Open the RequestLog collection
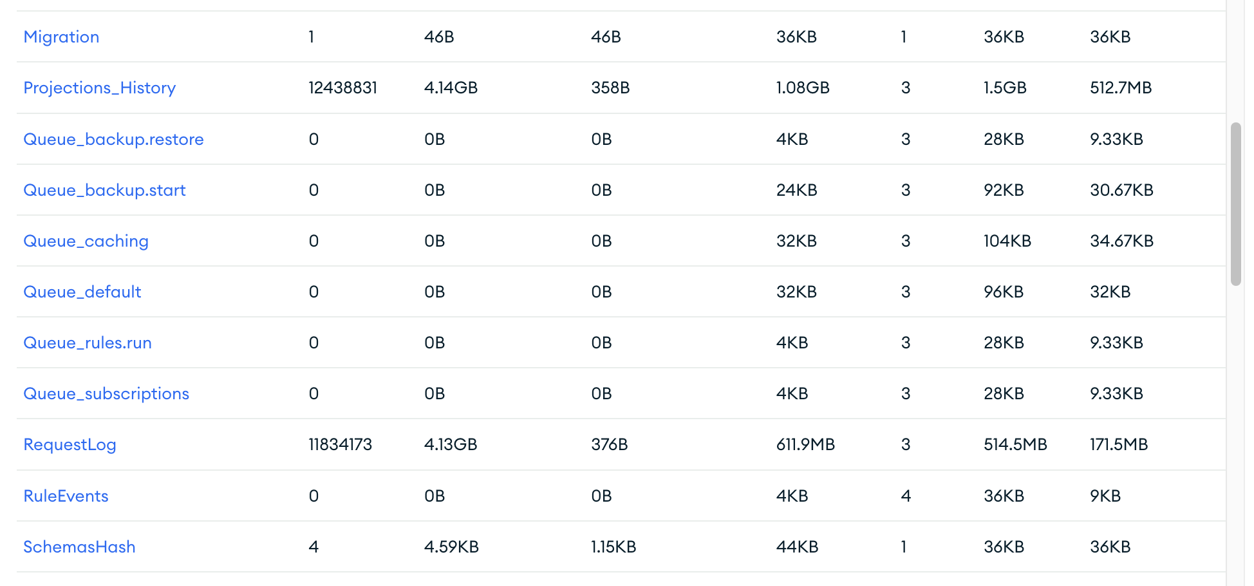The image size is (1254, 586). pos(70,444)
